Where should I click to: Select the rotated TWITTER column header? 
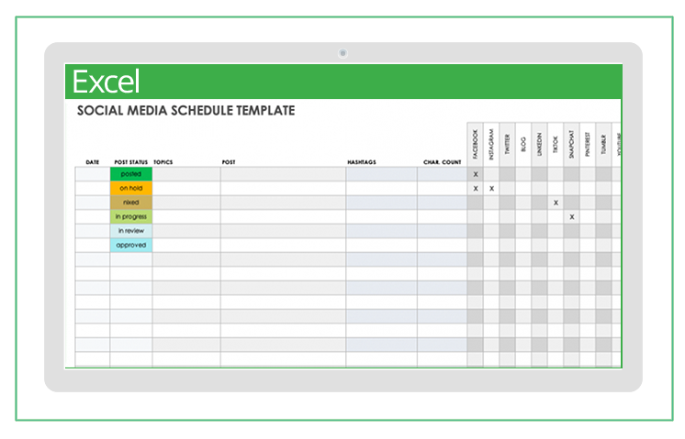(508, 147)
